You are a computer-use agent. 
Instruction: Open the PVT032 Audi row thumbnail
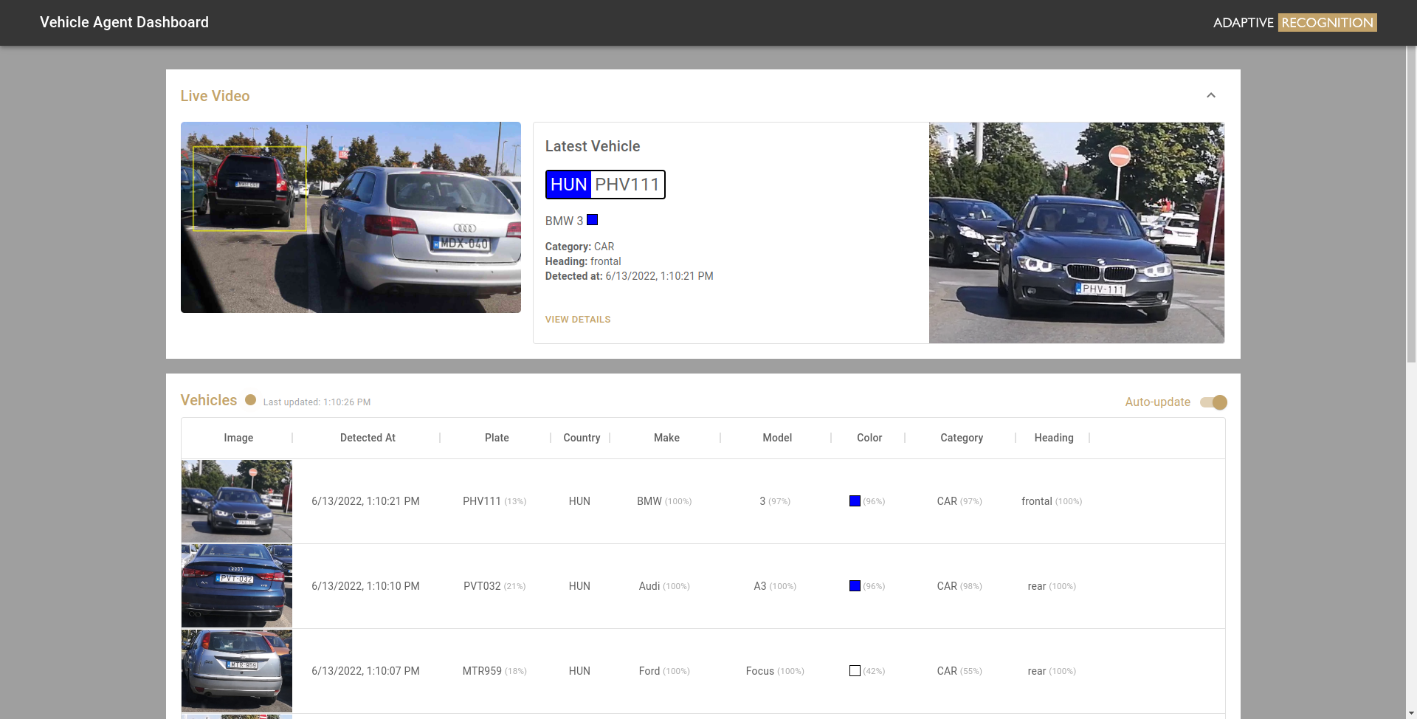(x=237, y=586)
